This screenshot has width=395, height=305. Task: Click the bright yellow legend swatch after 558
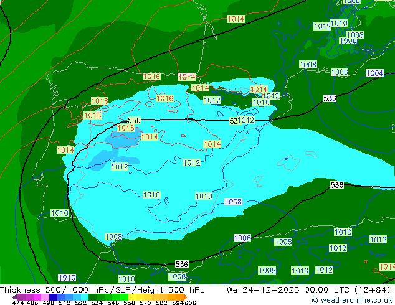[x=132, y=297]
